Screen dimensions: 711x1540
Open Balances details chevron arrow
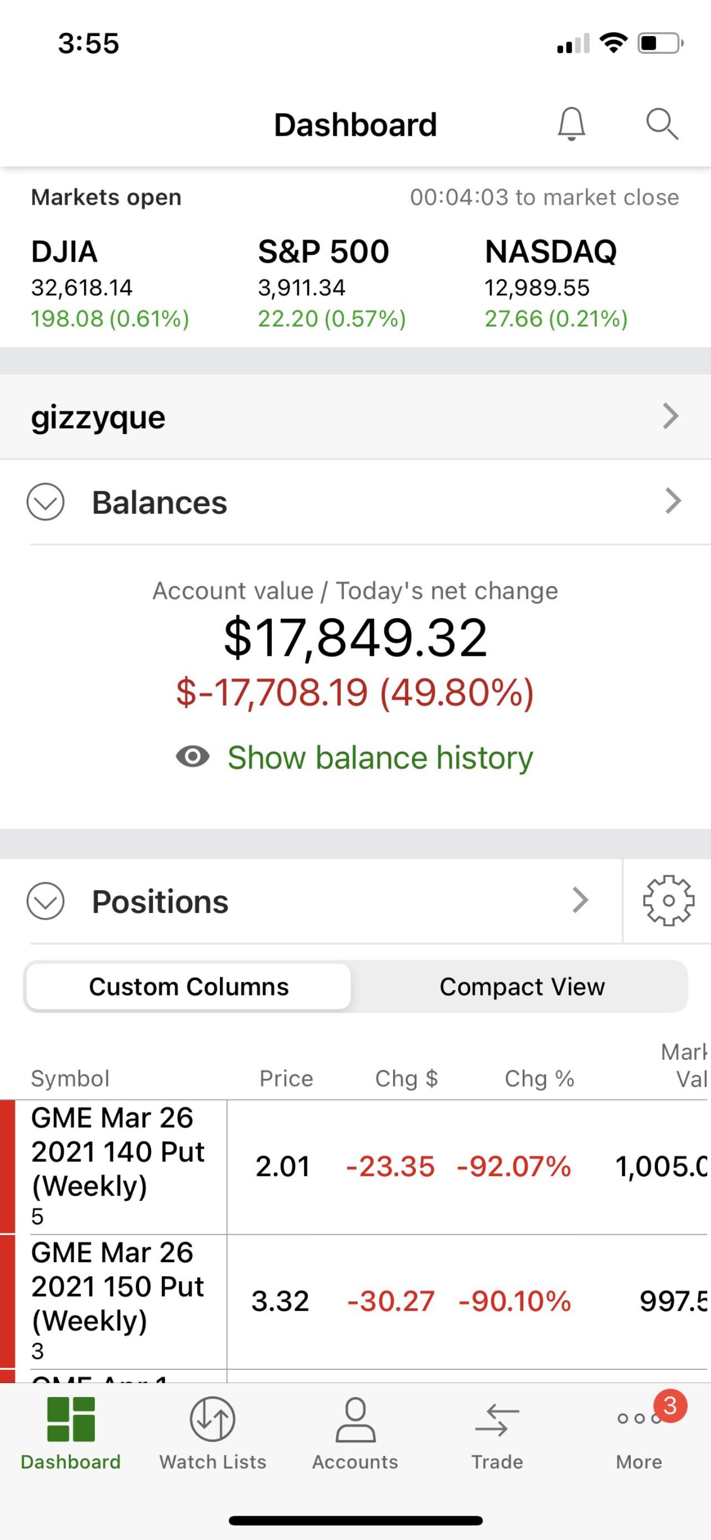[x=673, y=501]
